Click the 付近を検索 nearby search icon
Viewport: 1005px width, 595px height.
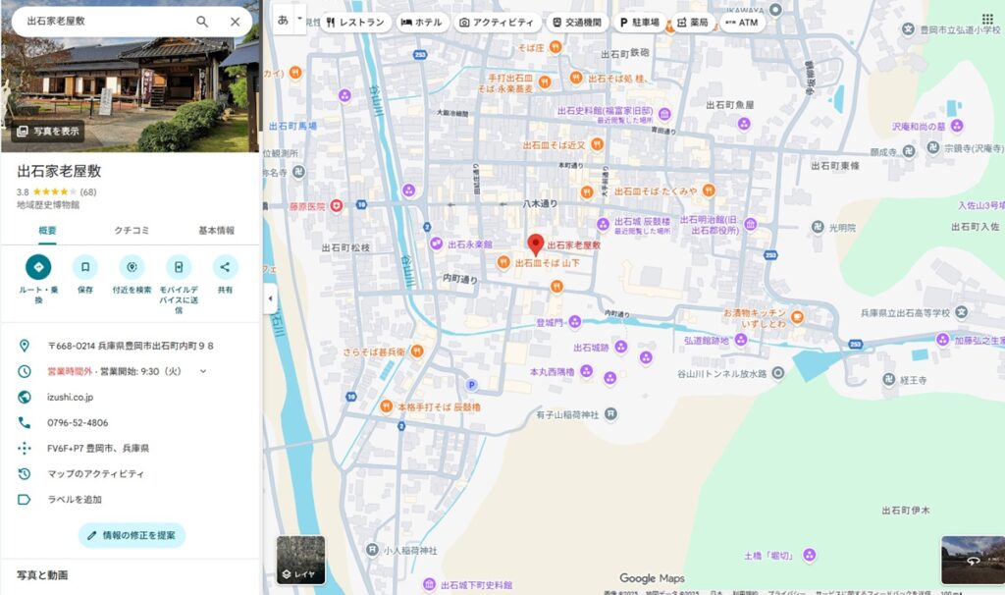(132, 267)
